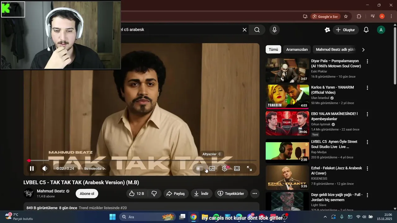
Task: Start voice search with the microphone
Action: (274, 30)
